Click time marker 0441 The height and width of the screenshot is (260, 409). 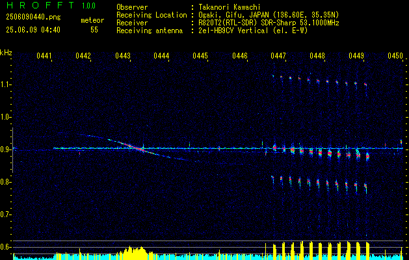tap(44, 55)
